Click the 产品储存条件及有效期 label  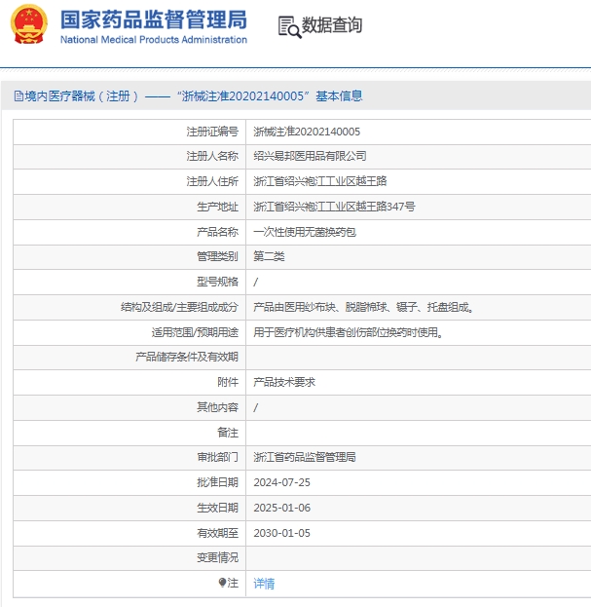(187, 357)
